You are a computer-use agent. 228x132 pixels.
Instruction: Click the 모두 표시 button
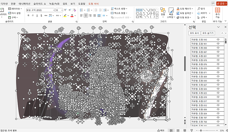[x=195, y=33]
